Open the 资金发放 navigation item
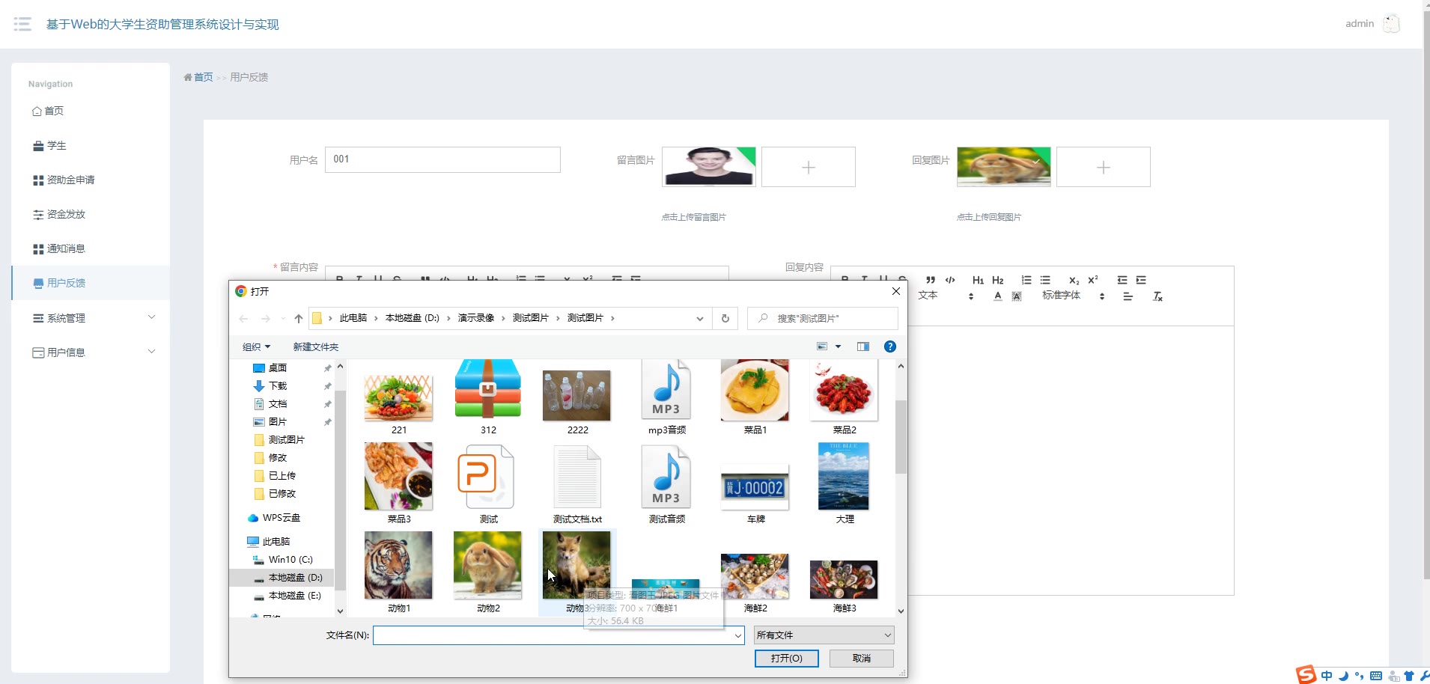This screenshot has height=684, width=1430. (91, 214)
